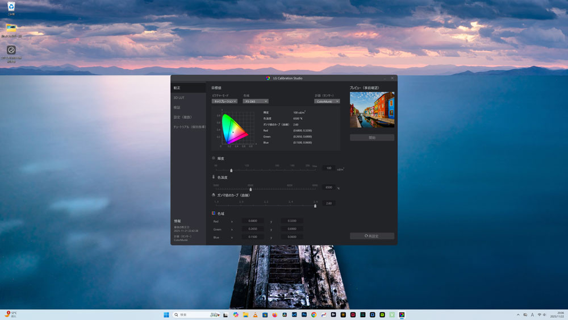
Task: Switch to the 3D LUT tab
Action: pyautogui.click(x=179, y=98)
